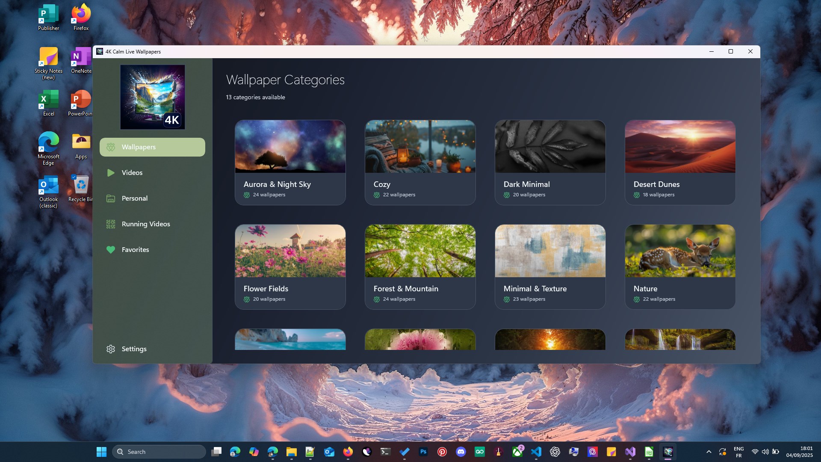Open the Nature category with deer
The width and height of the screenshot is (821, 462).
[x=680, y=267]
